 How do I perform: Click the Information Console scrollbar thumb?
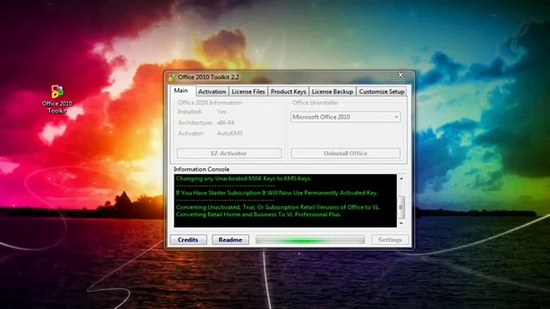[x=401, y=207]
